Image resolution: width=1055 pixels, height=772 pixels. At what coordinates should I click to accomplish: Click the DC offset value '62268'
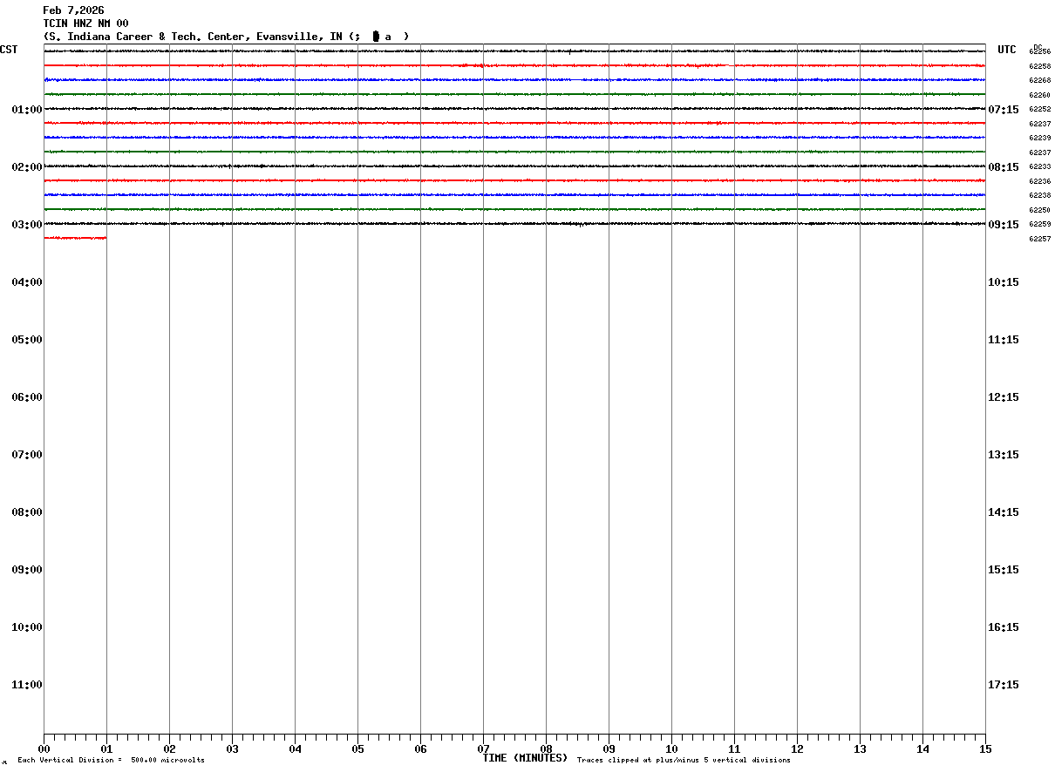tap(1039, 80)
